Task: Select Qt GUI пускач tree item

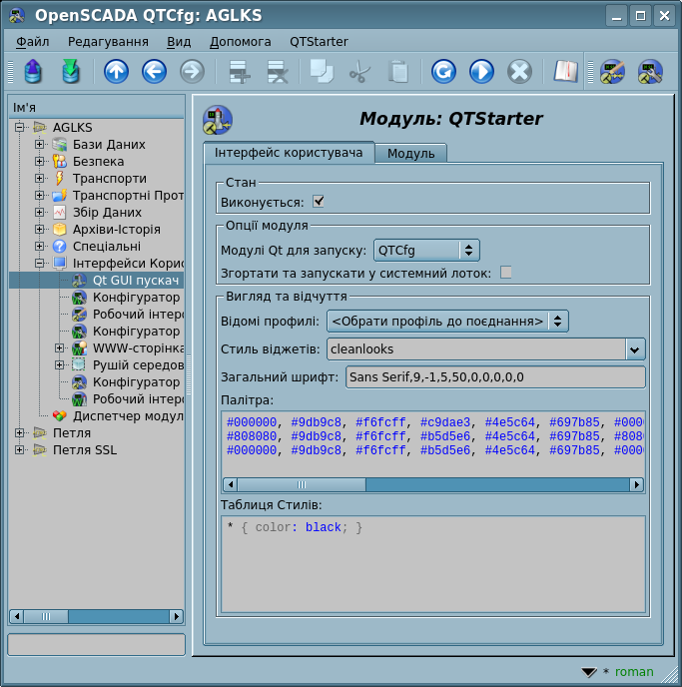Action: (136, 280)
